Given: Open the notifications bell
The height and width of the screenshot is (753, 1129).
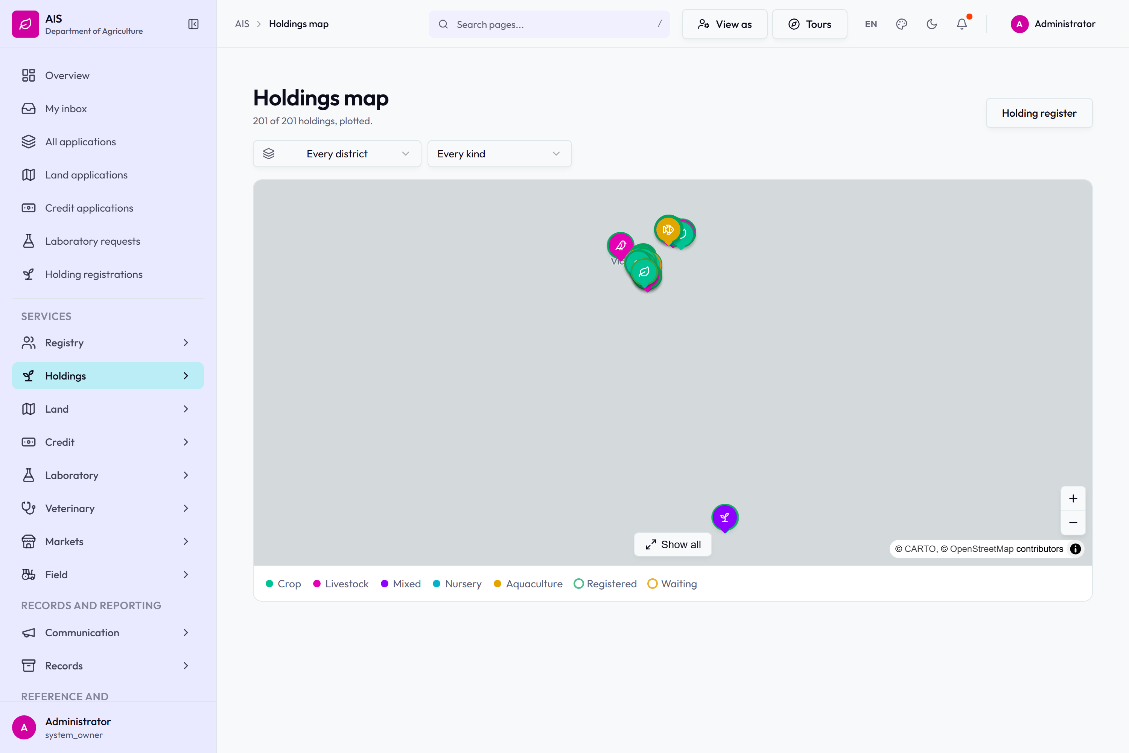Looking at the screenshot, I should pos(962,24).
